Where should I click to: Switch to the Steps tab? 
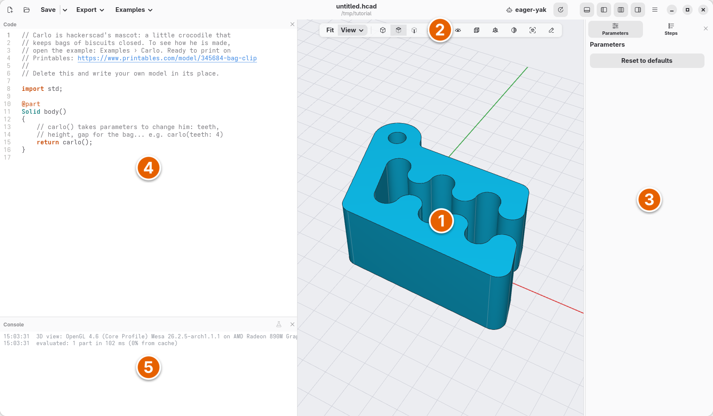pos(671,29)
